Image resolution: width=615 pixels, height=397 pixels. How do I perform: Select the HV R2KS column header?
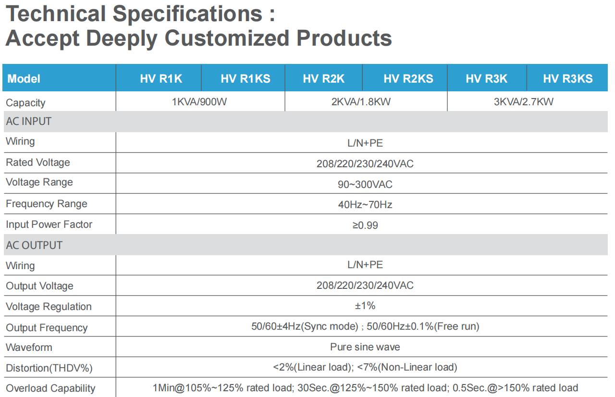tap(408, 79)
